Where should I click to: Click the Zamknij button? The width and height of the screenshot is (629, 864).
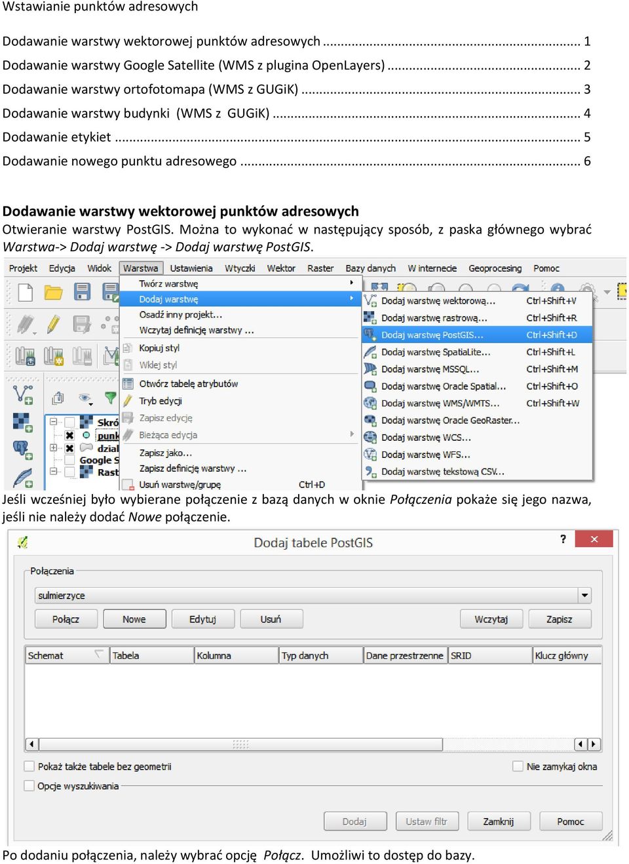pyautogui.click(x=499, y=821)
